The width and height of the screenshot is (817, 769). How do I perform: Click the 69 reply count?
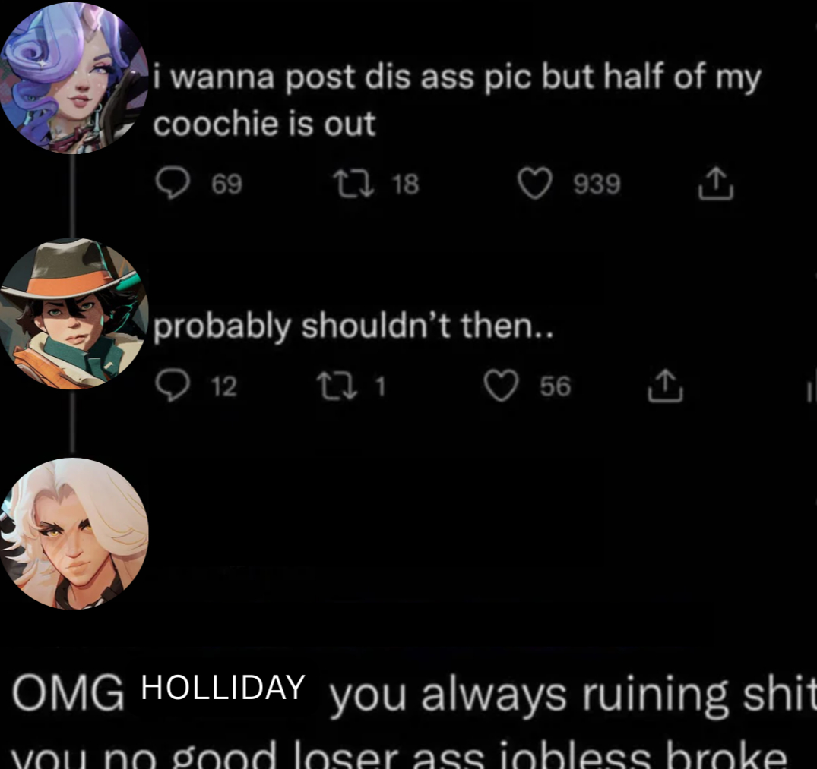click(x=226, y=184)
